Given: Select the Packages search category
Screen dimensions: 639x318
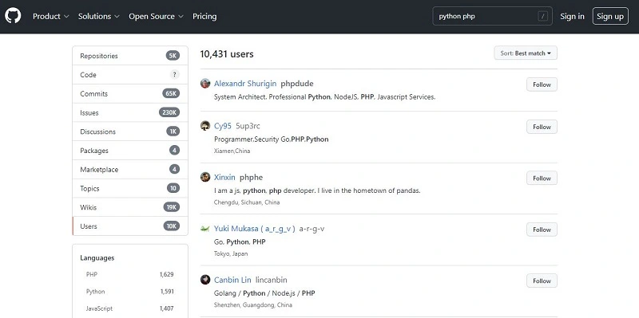Looking at the screenshot, I should pyautogui.click(x=130, y=151).
